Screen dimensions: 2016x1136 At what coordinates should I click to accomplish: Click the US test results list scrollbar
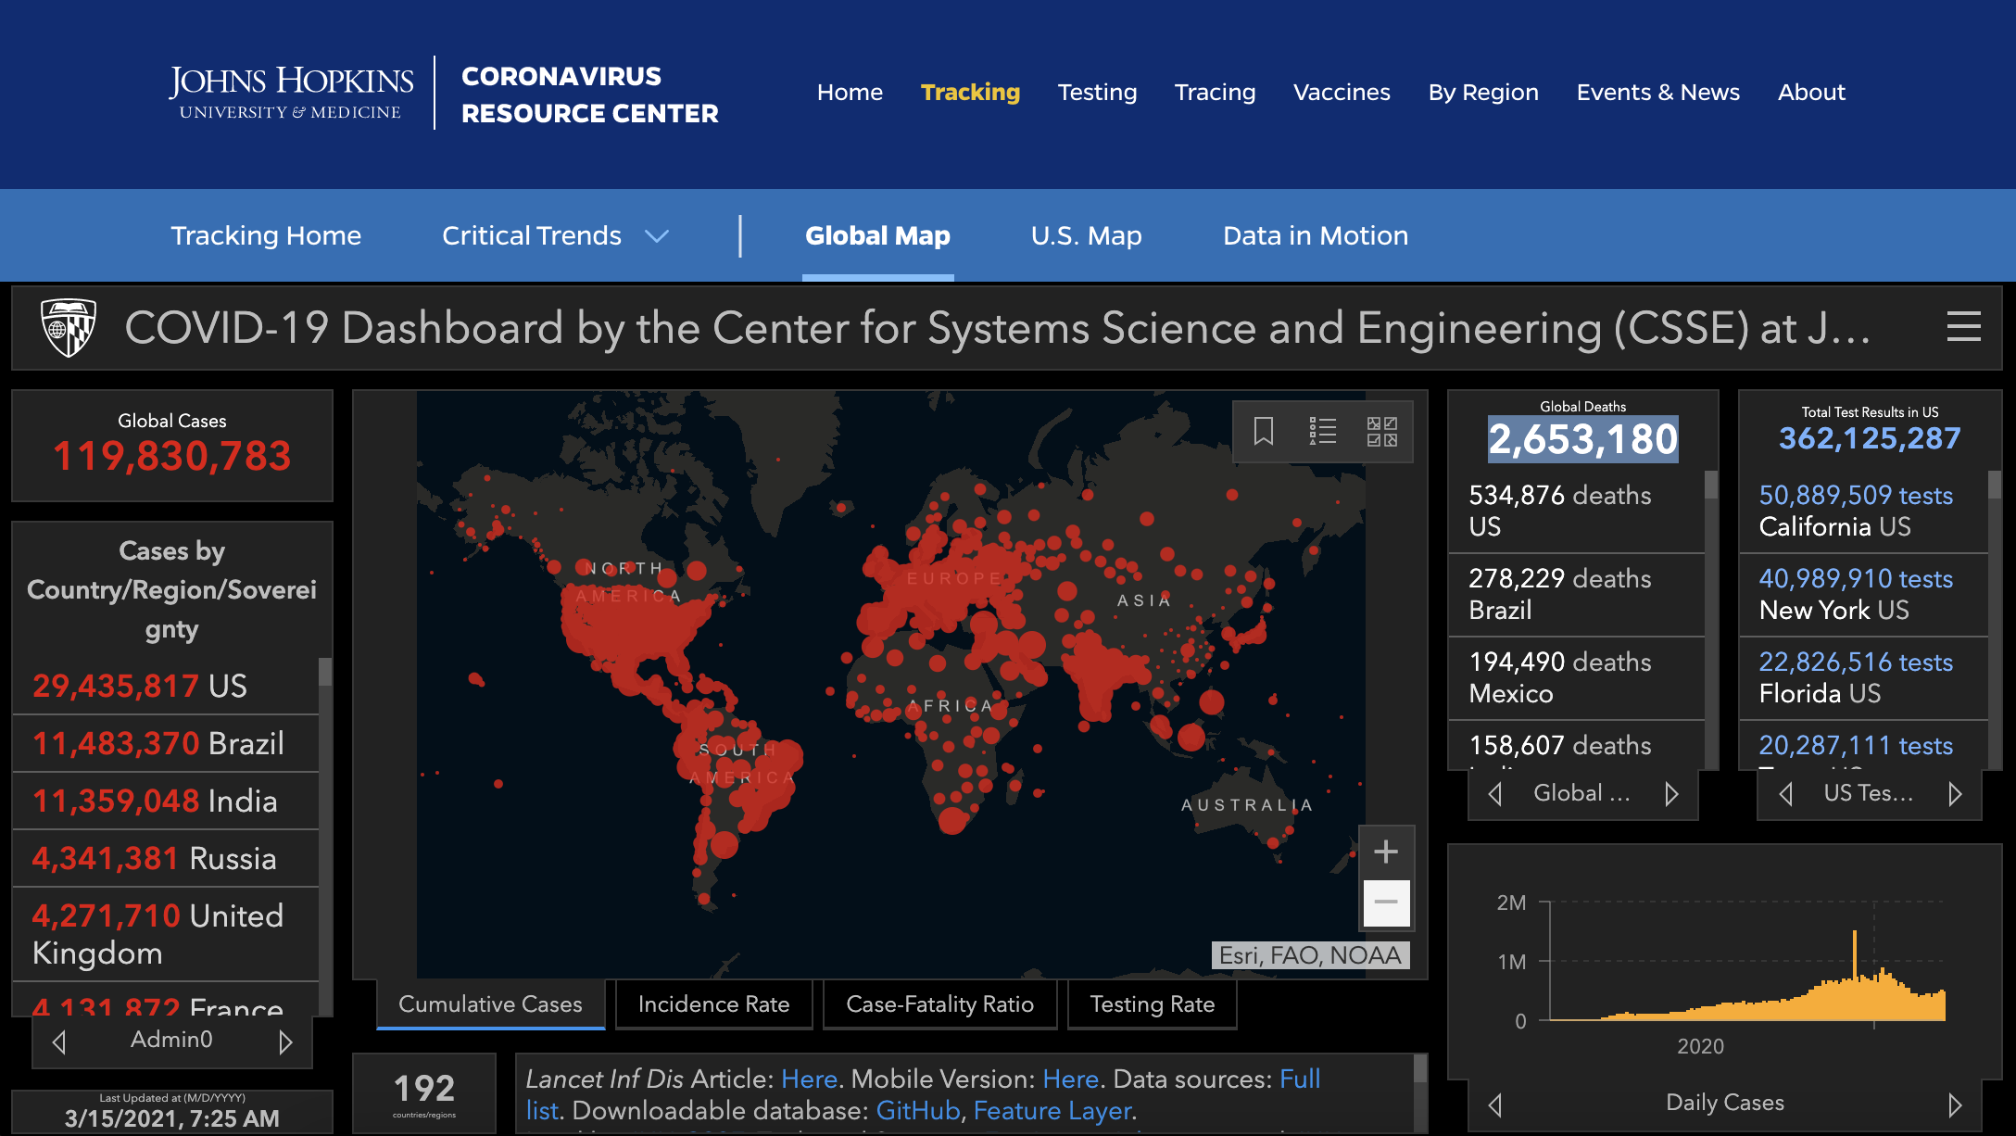coord(1995,485)
